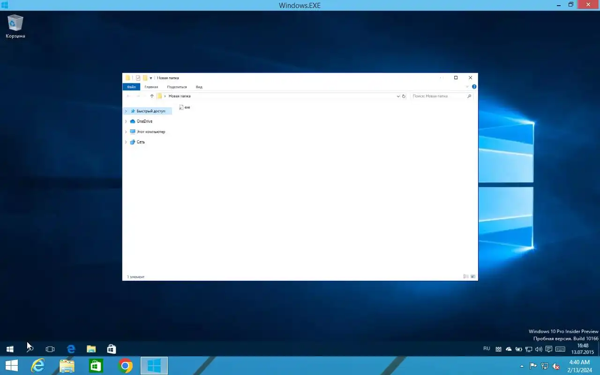
Task: Click the 4:40 AM clock in host tray
Action: coord(580,366)
